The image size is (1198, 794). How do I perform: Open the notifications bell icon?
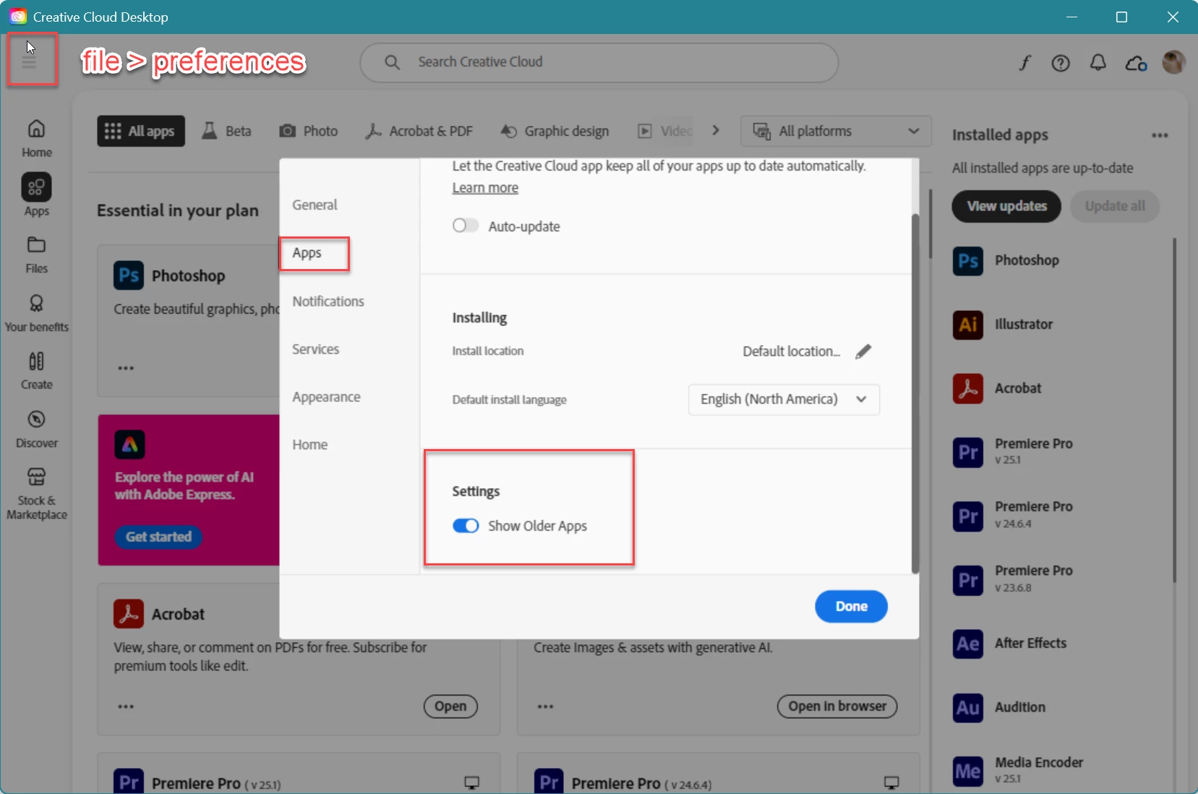(x=1098, y=63)
